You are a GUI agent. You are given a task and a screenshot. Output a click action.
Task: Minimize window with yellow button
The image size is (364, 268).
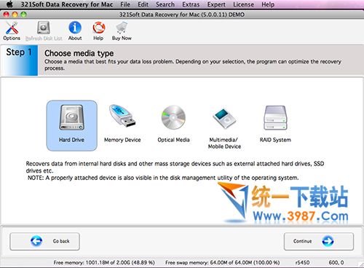click(x=15, y=15)
